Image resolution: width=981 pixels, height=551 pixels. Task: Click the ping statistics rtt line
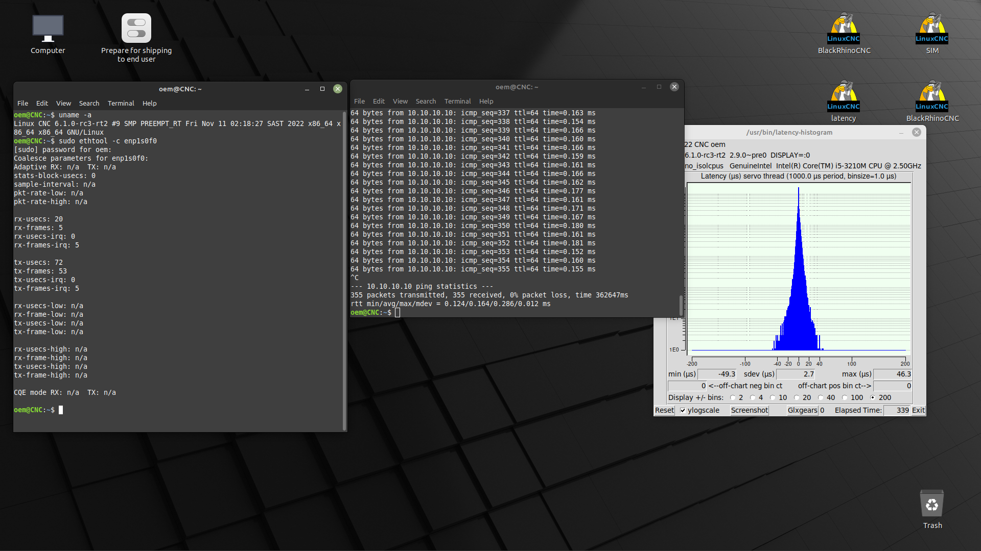(451, 304)
